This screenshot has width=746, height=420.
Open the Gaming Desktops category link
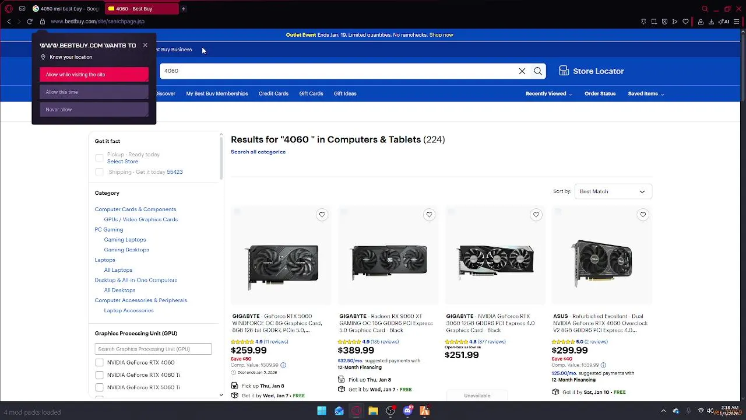coord(126,250)
